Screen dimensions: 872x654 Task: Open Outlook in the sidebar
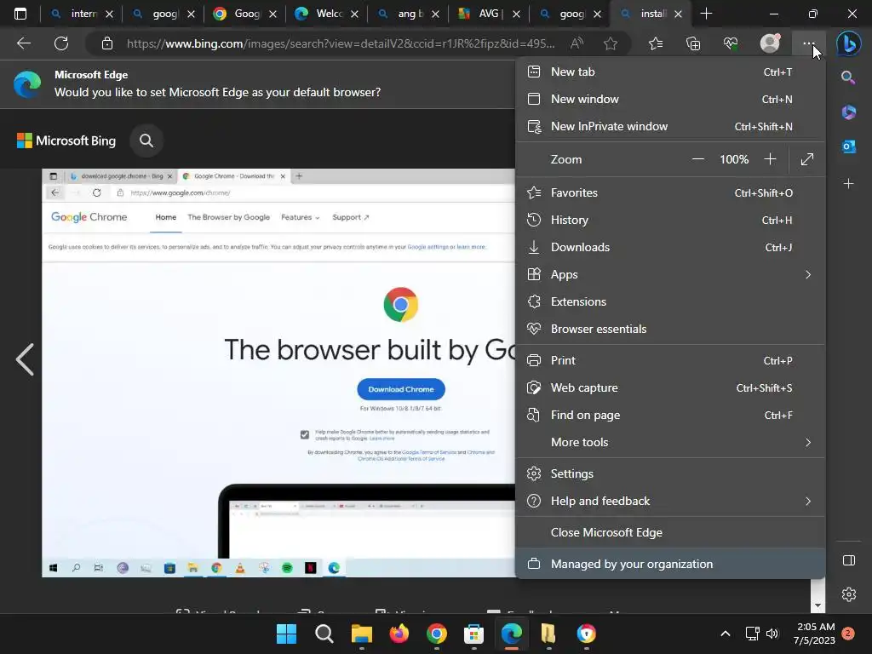(x=848, y=146)
